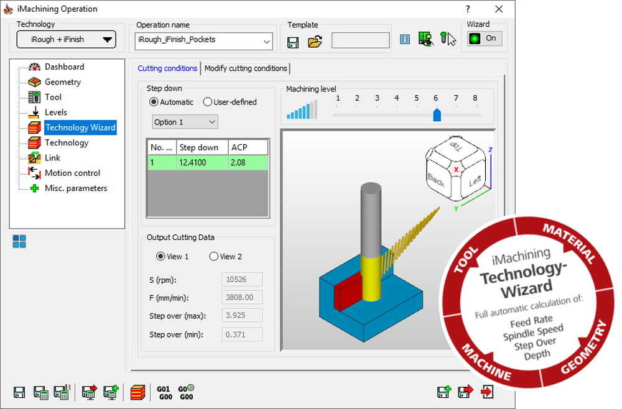Click the save template floppy icon
The width and height of the screenshot is (622, 409).
click(293, 42)
